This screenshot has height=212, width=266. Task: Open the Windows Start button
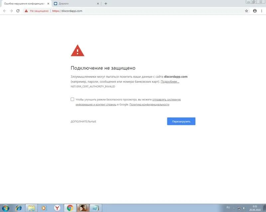(5, 208)
